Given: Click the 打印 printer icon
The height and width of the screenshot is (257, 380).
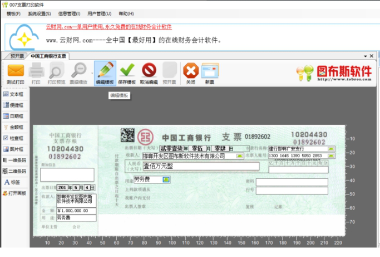Looking at the screenshot, I should [36, 70].
